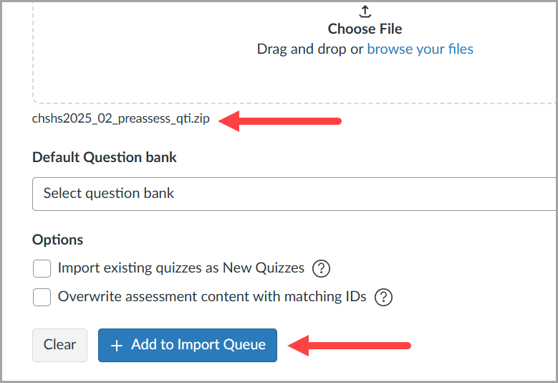Screen dimensions: 558x383
Task: Click the "Default Question bank" field label
Action: click(x=105, y=157)
